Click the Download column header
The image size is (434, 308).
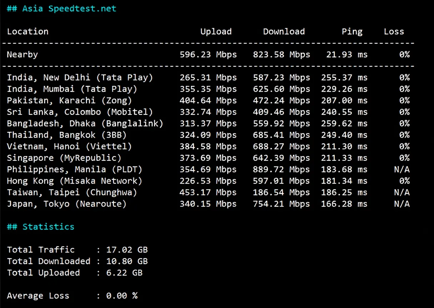tap(284, 31)
